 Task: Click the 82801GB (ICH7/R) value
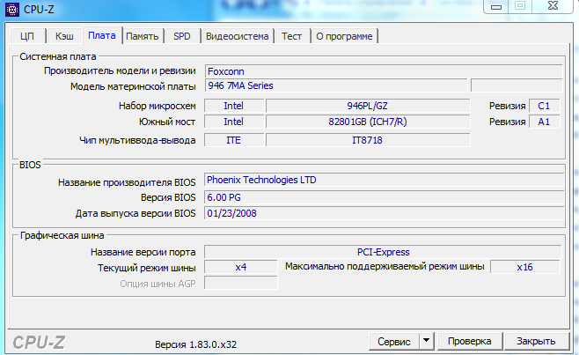pyautogui.click(x=368, y=122)
